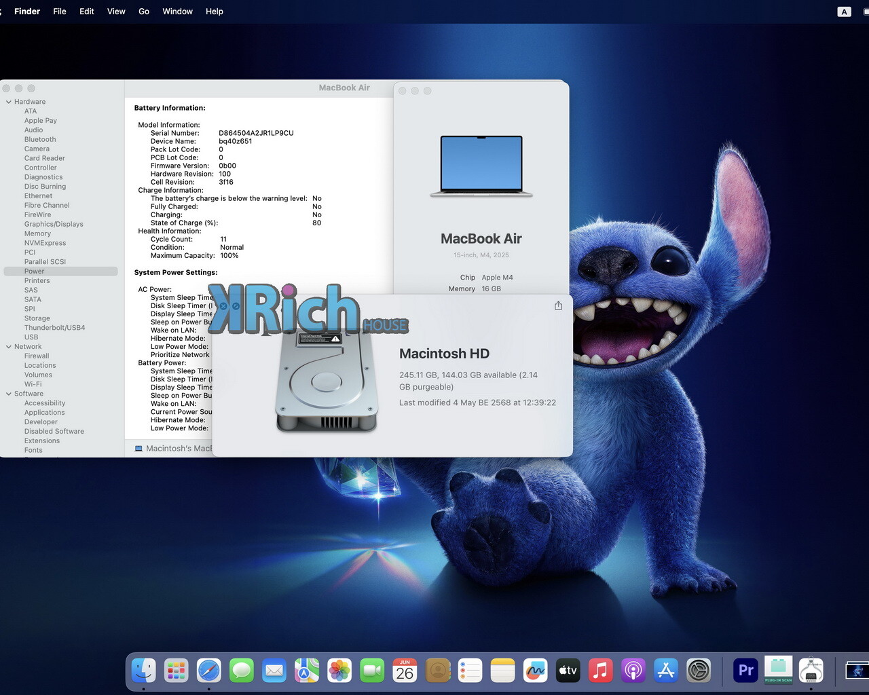Click the input source indicator in the menu bar
869x695 pixels.
[x=844, y=12]
